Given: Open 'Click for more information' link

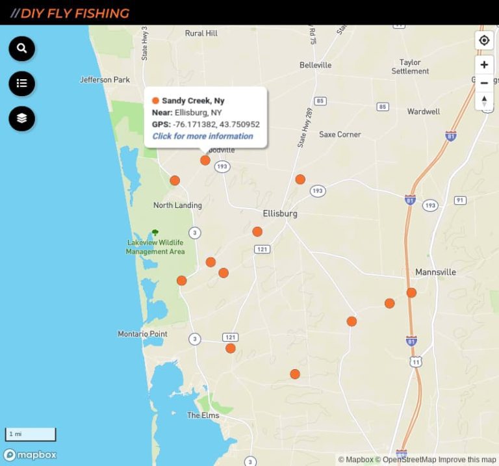Looking at the screenshot, I should click(203, 136).
